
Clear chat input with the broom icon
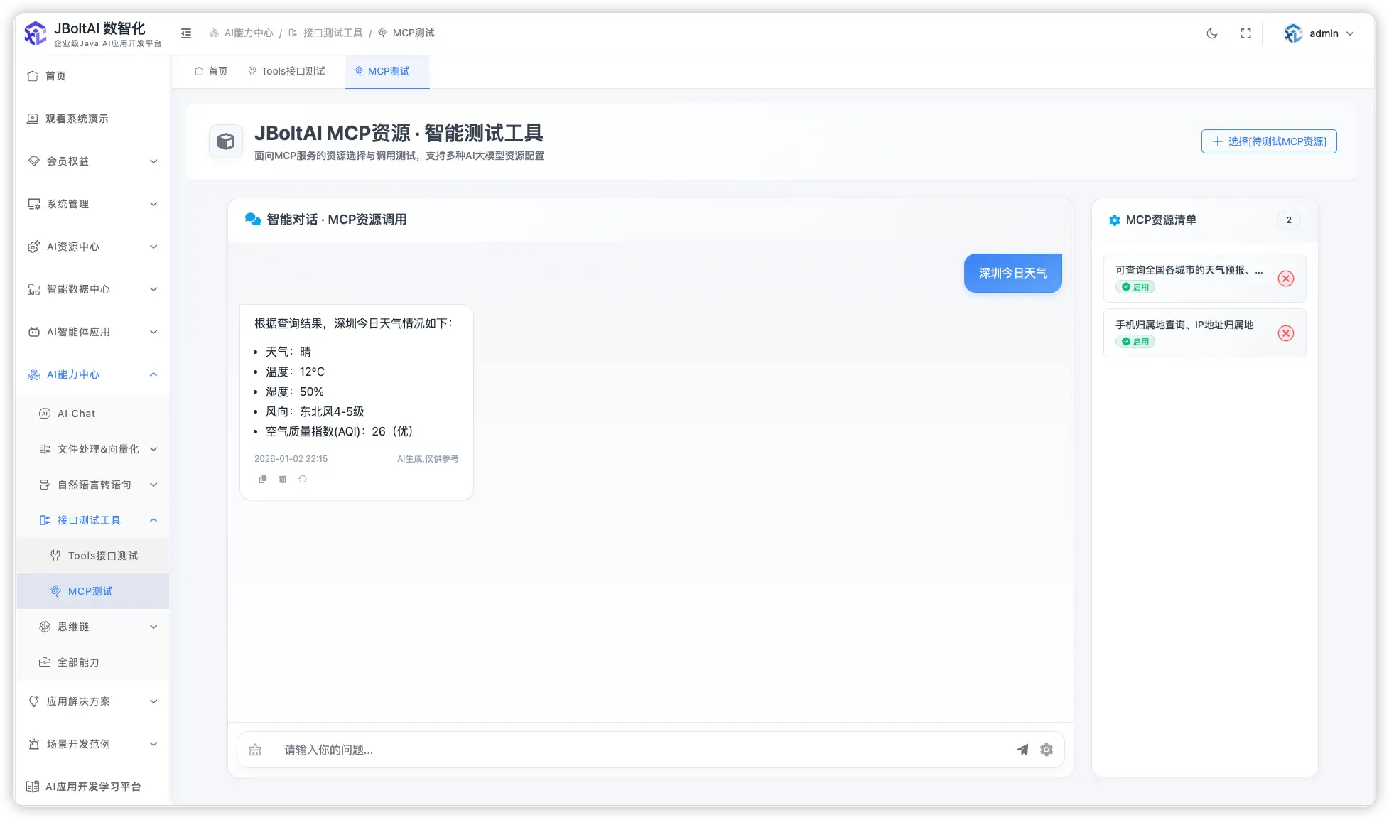coord(255,750)
